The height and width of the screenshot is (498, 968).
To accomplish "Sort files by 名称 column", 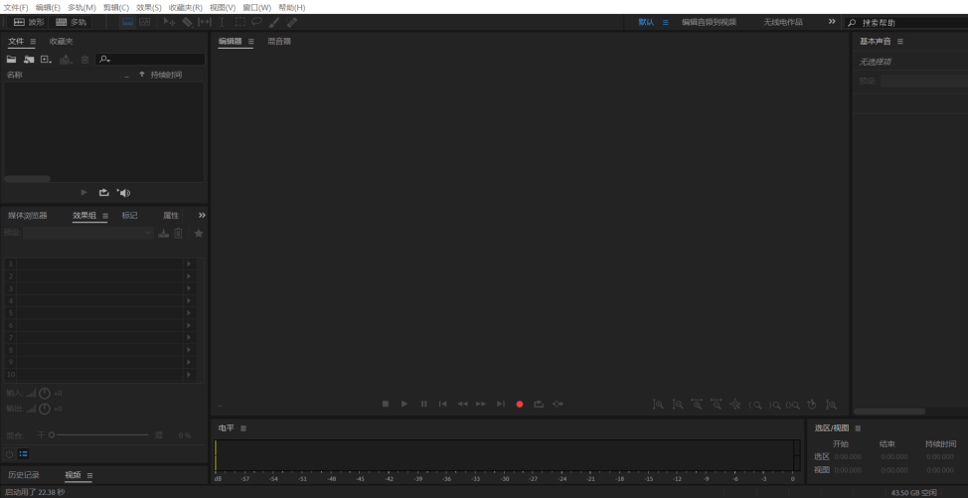I will (x=14, y=75).
